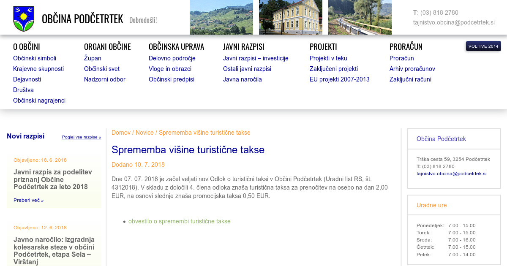Open the vineyard hillside header photo
The height and width of the screenshot is (266, 507).
point(221,17)
